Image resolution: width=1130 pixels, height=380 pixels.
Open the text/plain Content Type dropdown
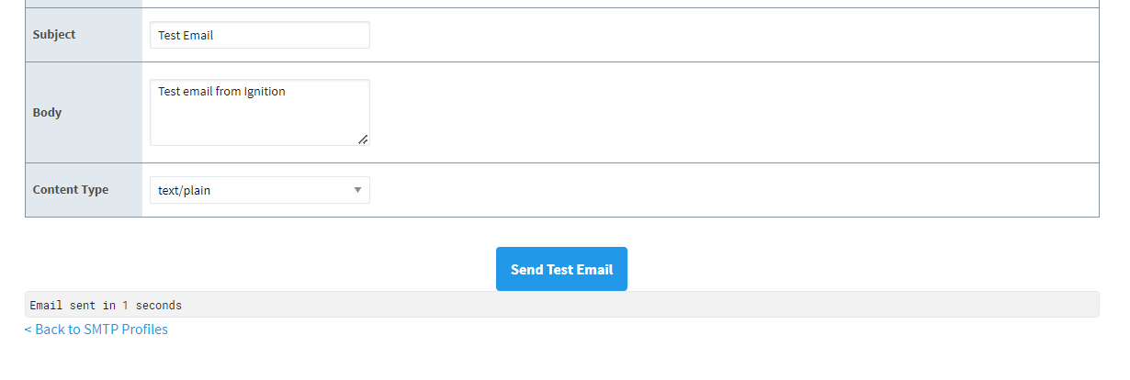tap(259, 190)
